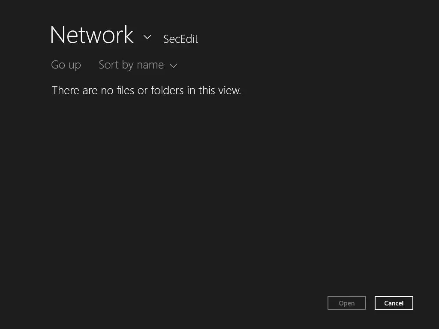Select the SecEdit app label
This screenshot has width=439, height=329.
(180, 39)
